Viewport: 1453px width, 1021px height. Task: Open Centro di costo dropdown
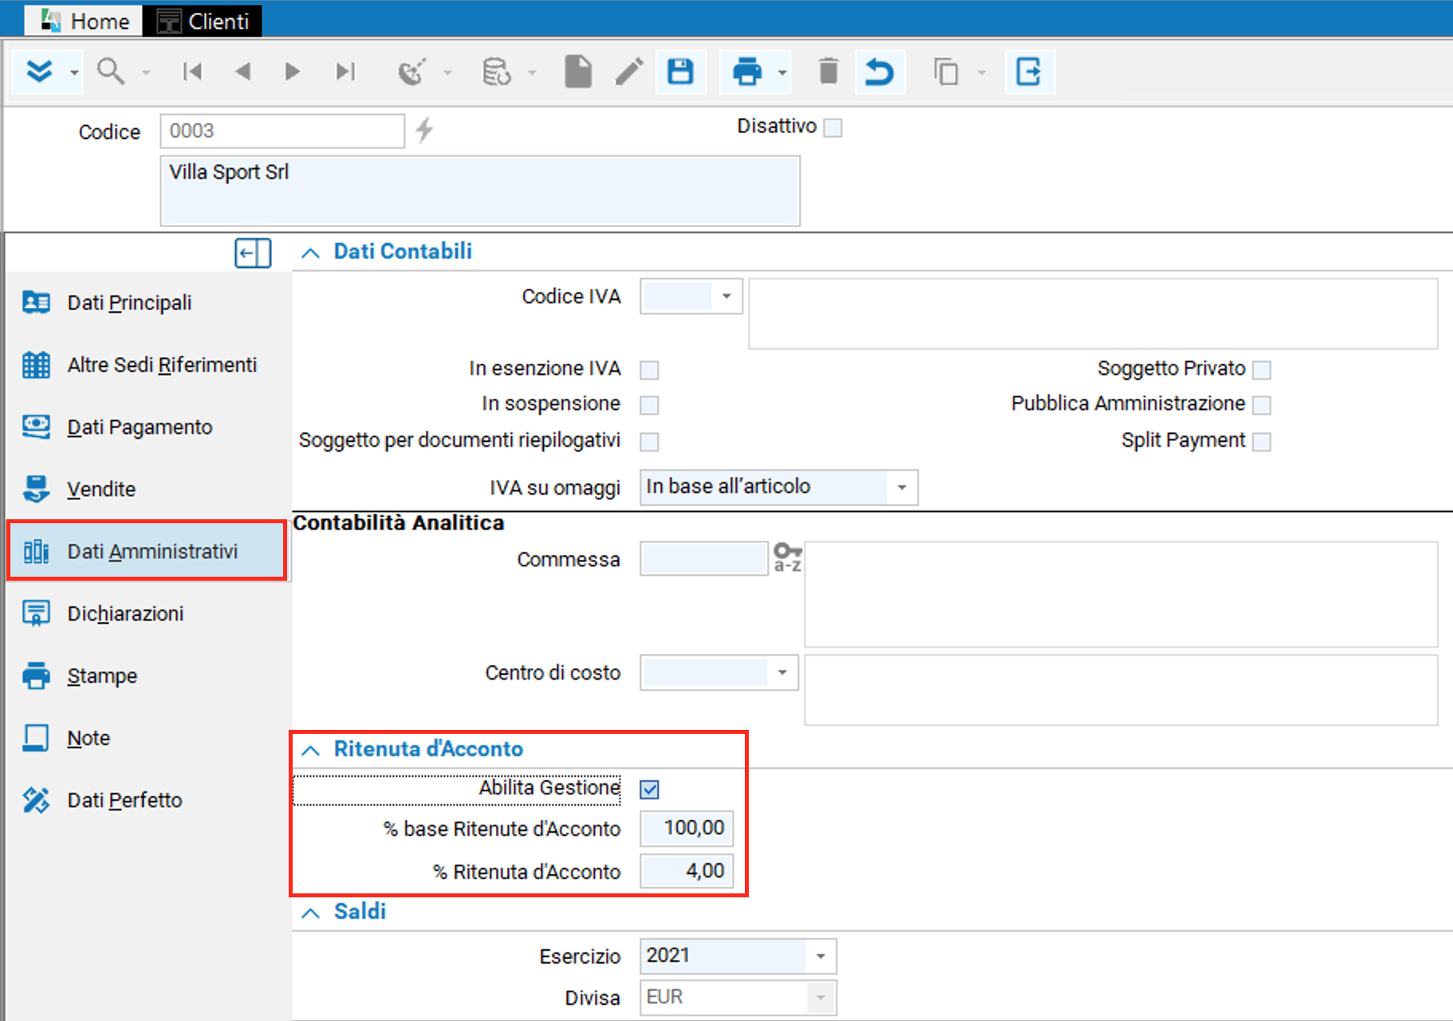[x=782, y=672]
